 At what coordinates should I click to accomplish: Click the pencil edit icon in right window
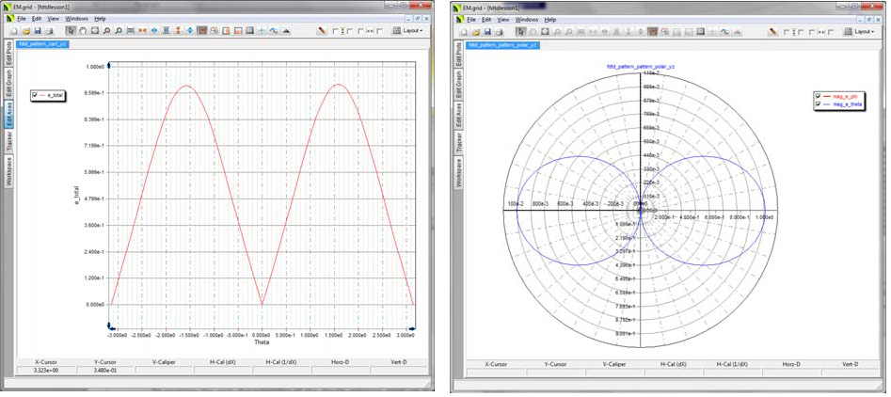772,32
